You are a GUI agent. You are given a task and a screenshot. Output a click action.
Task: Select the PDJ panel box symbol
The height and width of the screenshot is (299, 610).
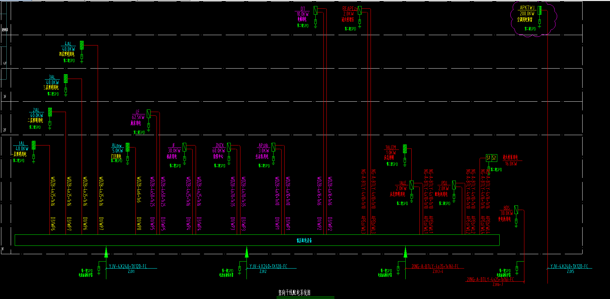coord(454,185)
